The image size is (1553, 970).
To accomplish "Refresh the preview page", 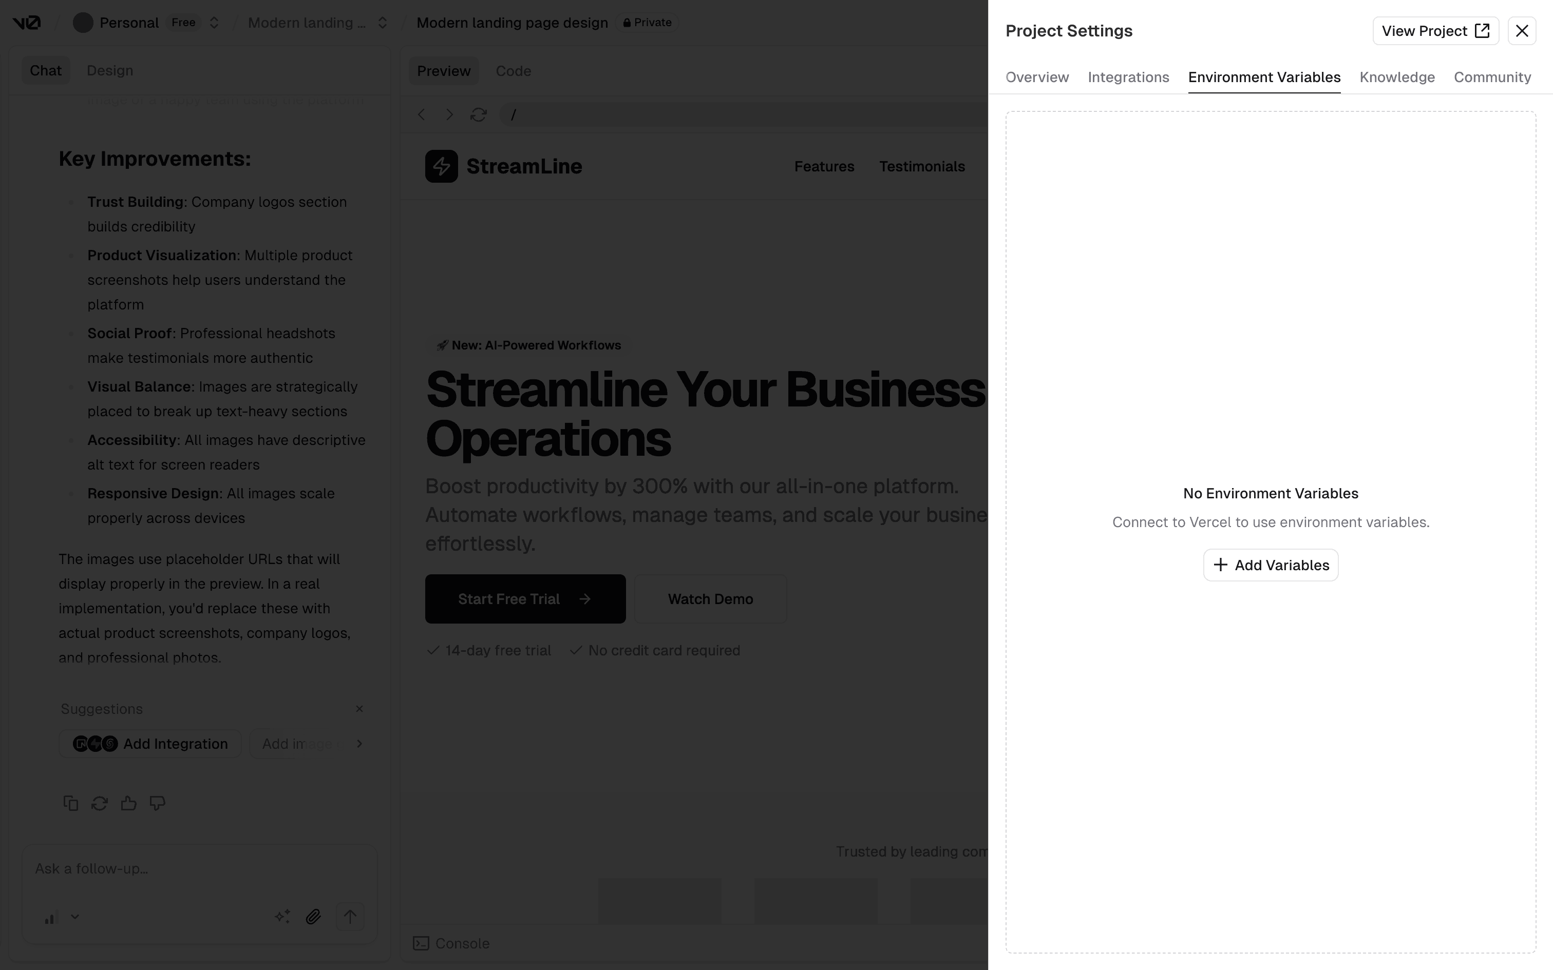I will pyautogui.click(x=478, y=115).
